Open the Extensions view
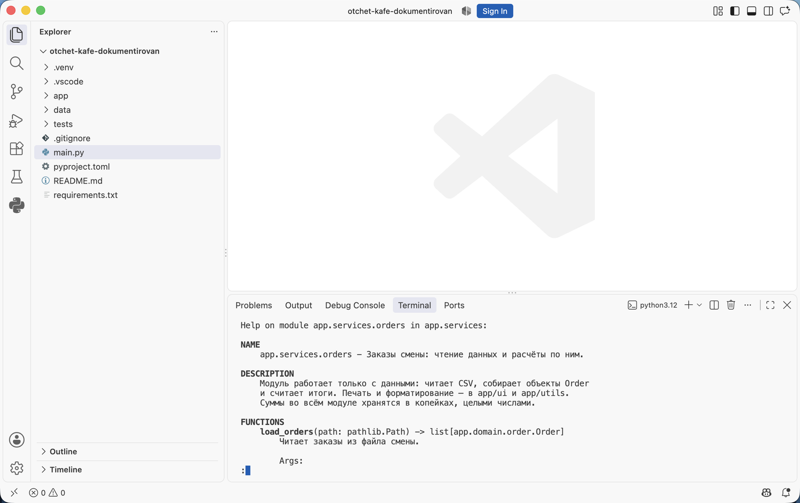The width and height of the screenshot is (800, 503). 16,148
